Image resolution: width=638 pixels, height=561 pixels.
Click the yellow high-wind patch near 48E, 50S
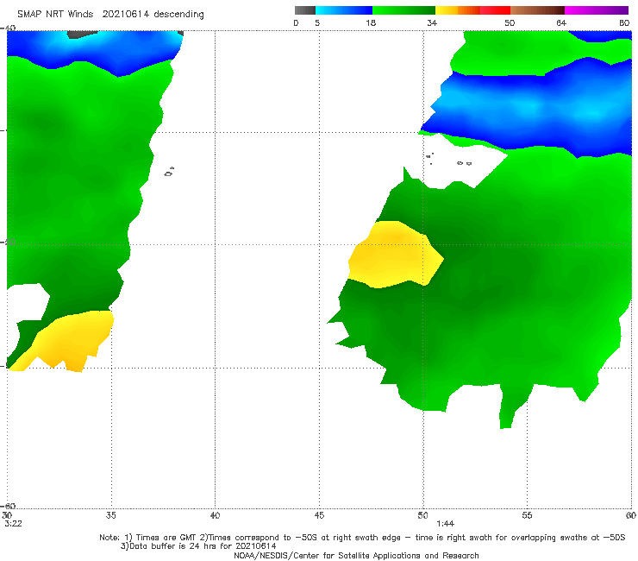click(395, 255)
